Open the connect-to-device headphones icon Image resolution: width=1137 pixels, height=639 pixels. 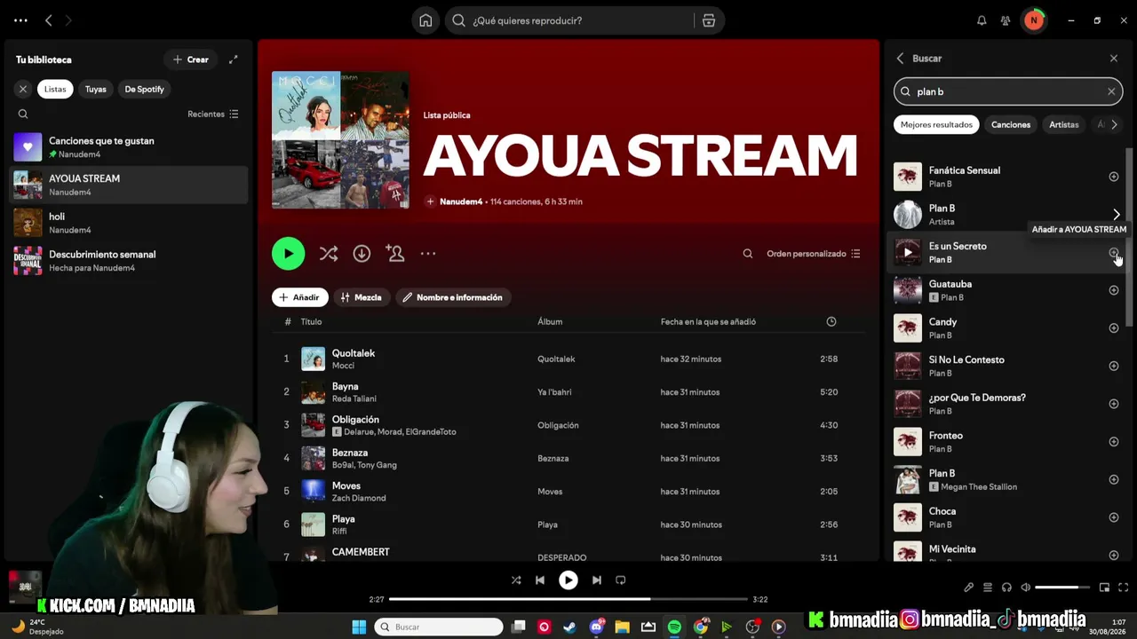[1006, 588]
